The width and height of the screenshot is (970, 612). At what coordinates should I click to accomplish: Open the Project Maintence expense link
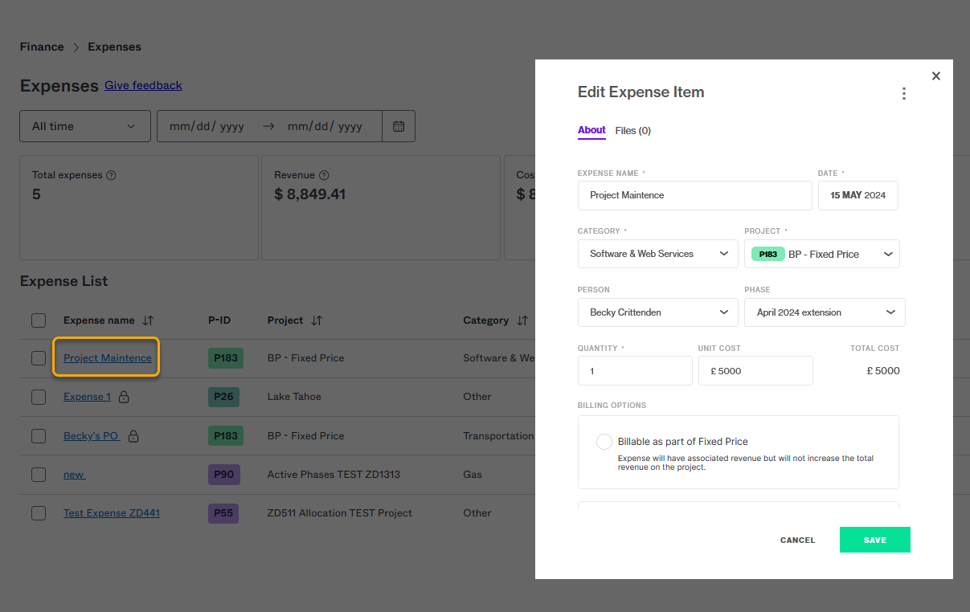(108, 358)
